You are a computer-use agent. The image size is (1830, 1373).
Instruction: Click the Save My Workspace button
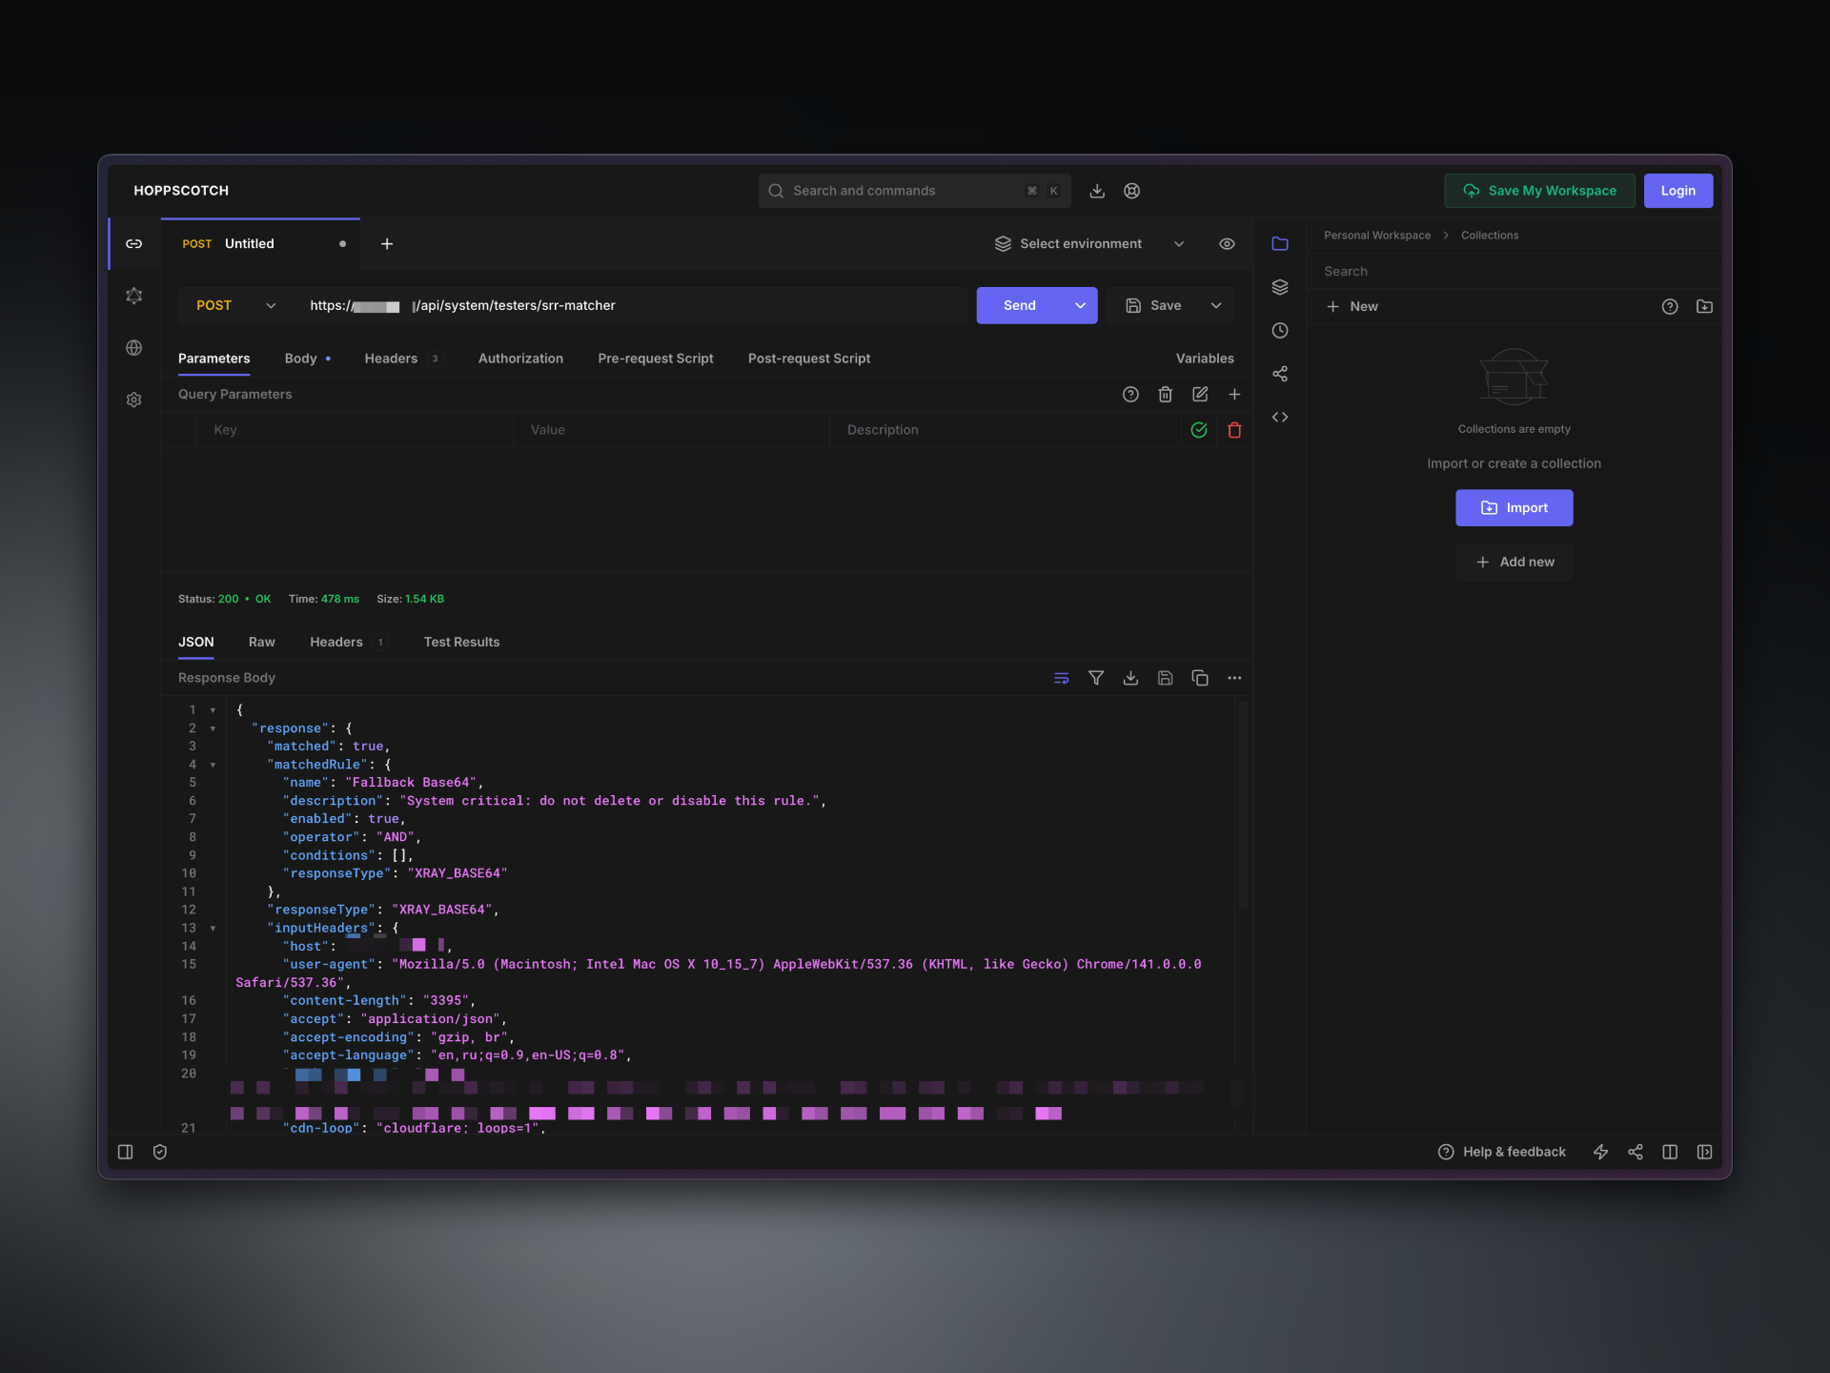tap(1539, 191)
